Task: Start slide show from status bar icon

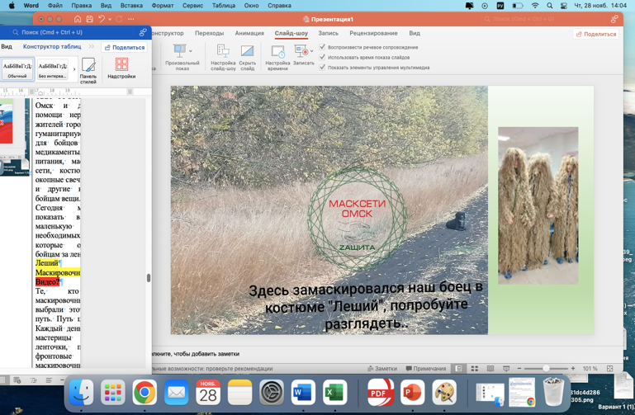Action: coord(506,369)
